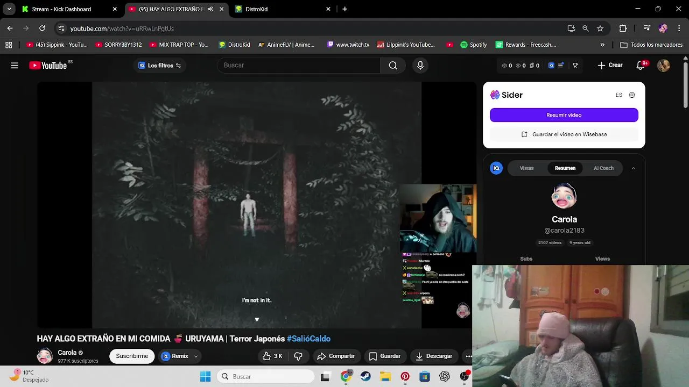This screenshot has width=689, height=387.
Task: Open Carola channel name link
Action: tap(67, 353)
